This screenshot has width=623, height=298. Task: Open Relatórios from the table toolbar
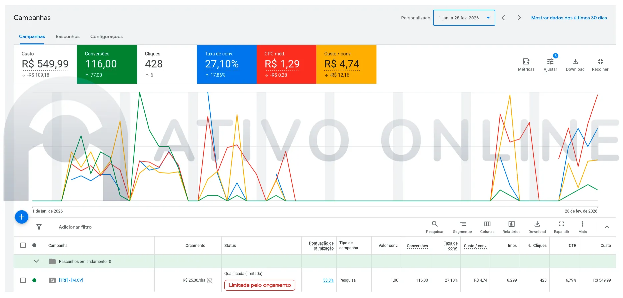[511, 227]
